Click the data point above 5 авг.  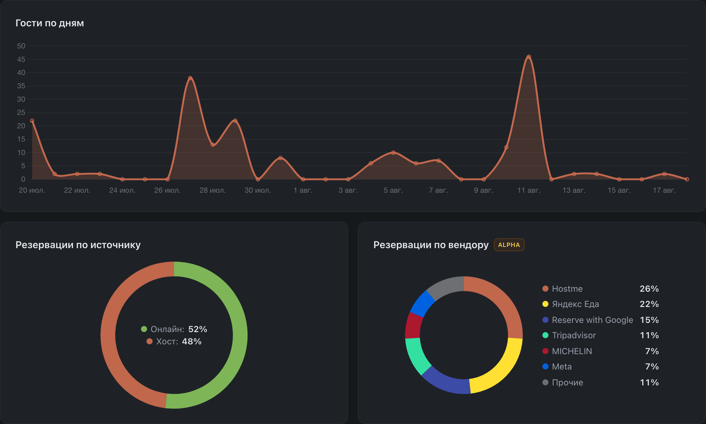[x=393, y=153]
